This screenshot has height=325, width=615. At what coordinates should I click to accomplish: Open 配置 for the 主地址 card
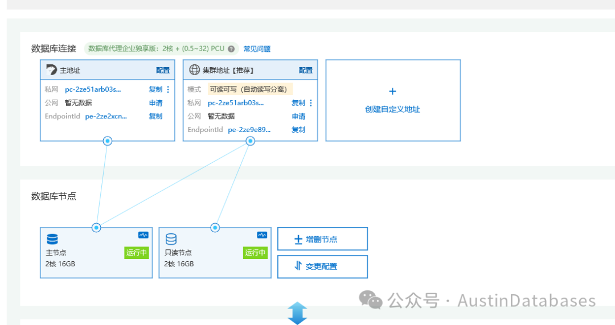(163, 70)
